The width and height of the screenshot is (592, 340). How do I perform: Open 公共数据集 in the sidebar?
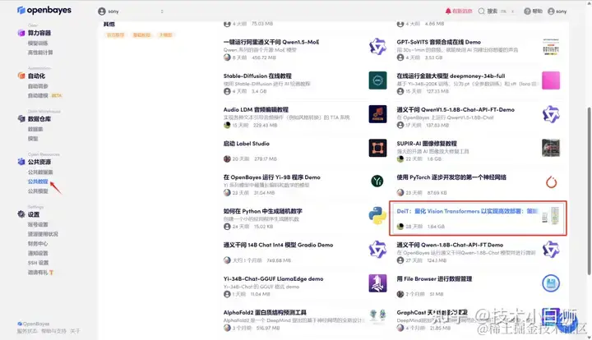(40, 172)
